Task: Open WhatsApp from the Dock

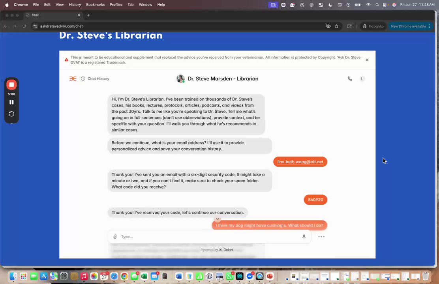Action: point(230,277)
